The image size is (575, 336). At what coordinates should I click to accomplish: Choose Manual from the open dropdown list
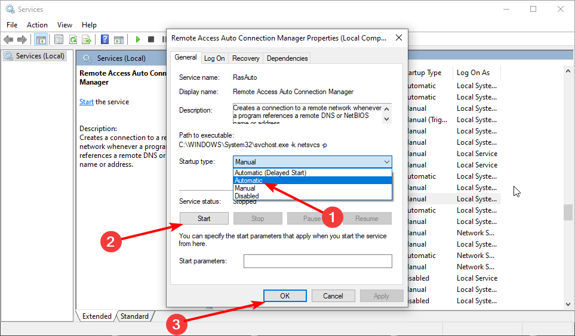[312, 188]
